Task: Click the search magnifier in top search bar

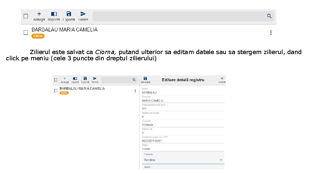Action: (x=269, y=16)
